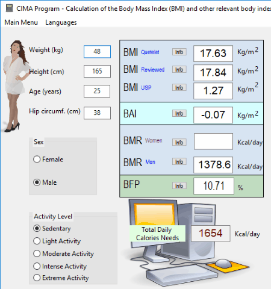Open Info for BMI USP
This screenshot has width=271, height=289.
179,87
